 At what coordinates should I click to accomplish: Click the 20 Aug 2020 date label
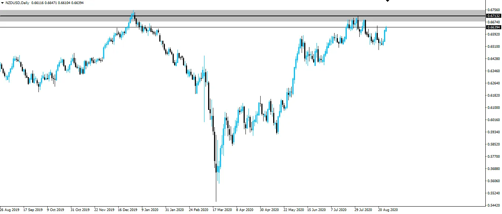click(x=388, y=210)
